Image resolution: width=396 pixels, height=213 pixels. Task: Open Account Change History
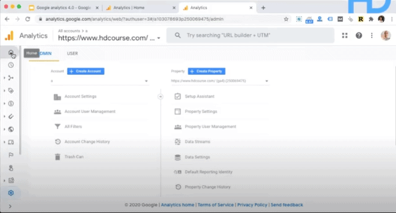(x=87, y=142)
